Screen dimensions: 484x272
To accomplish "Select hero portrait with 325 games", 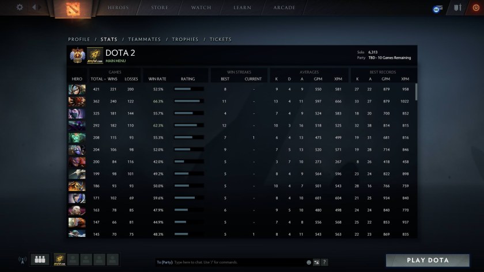I will point(77,113).
